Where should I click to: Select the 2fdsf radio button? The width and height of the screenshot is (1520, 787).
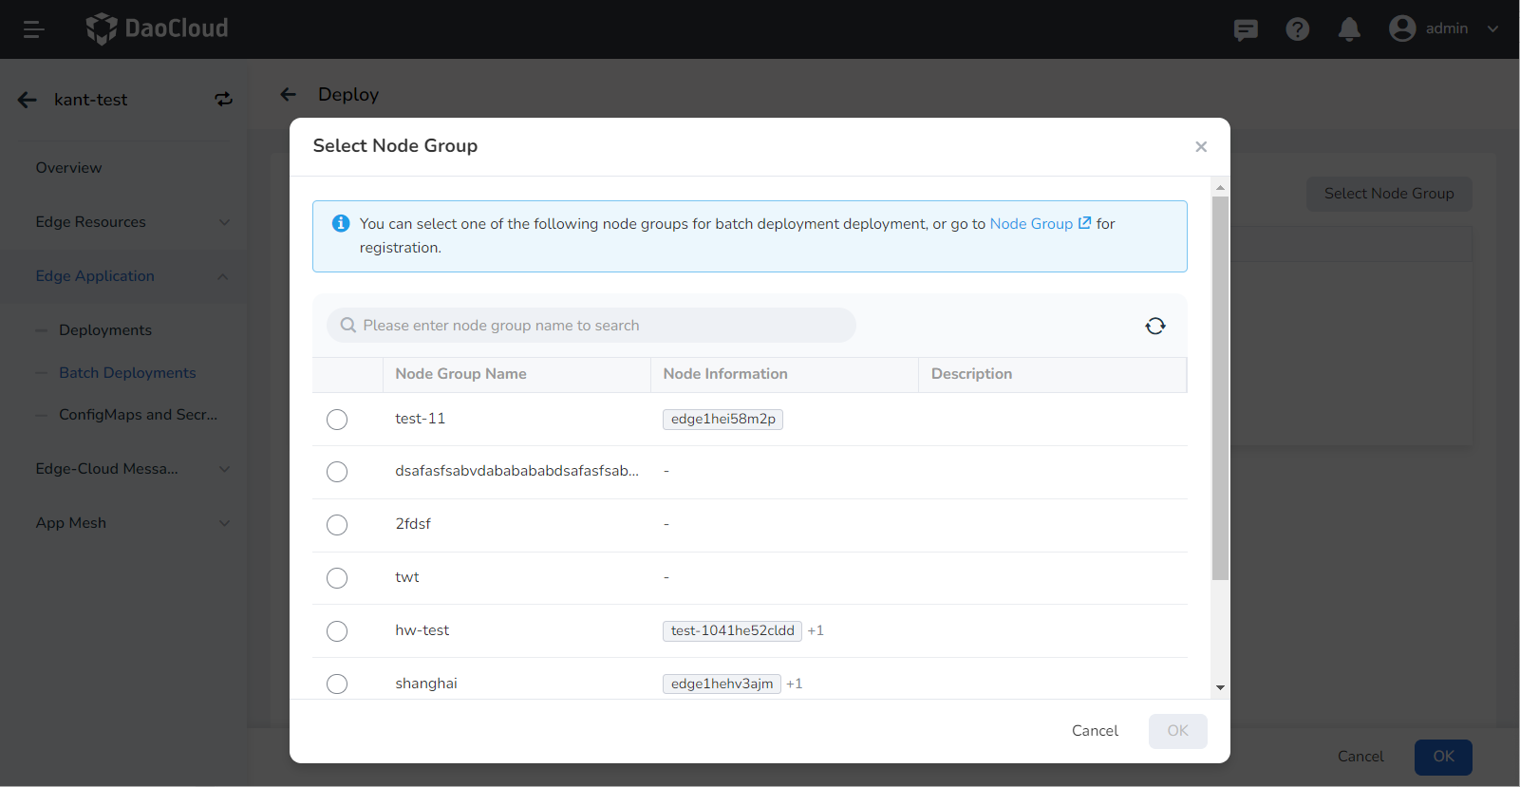(337, 525)
